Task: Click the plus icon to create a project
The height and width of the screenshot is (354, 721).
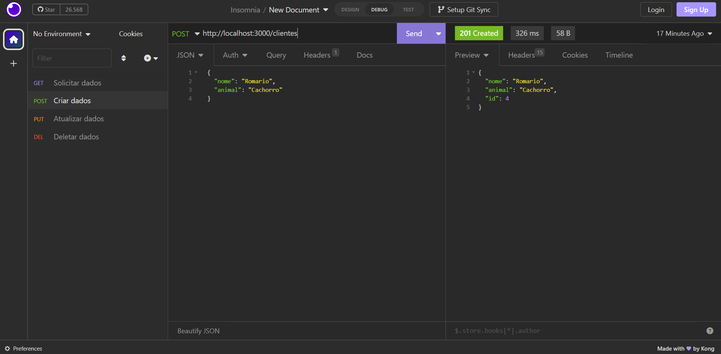Action: [13, 63]
